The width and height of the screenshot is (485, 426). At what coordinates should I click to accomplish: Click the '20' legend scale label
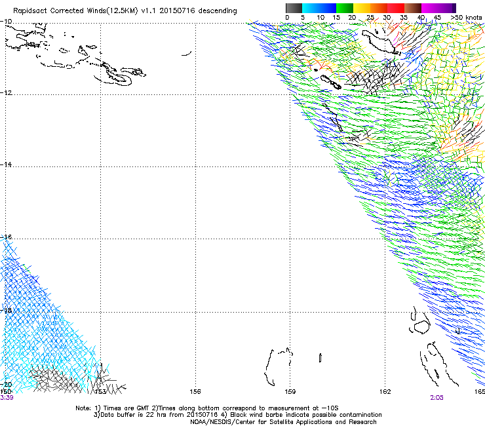[352, 18]
